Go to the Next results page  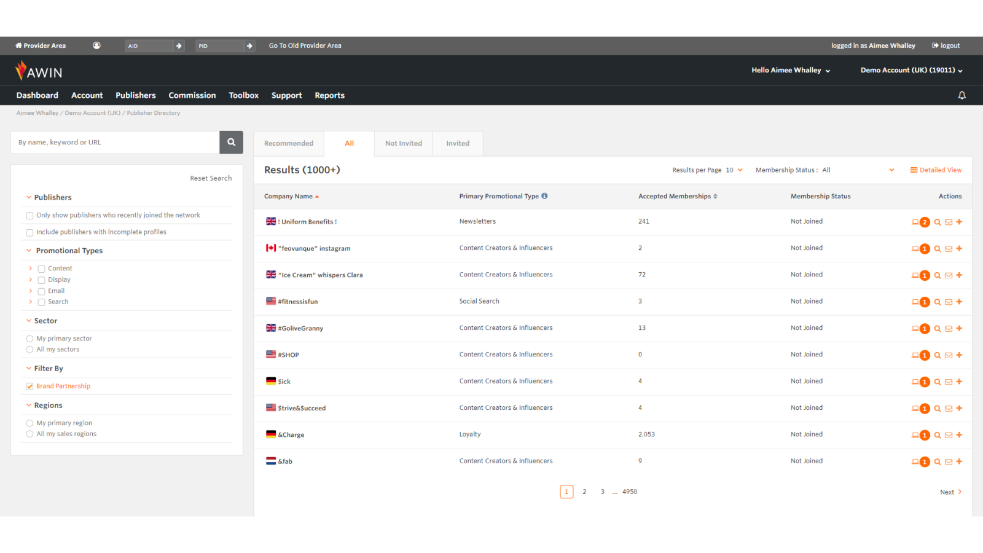950,492
